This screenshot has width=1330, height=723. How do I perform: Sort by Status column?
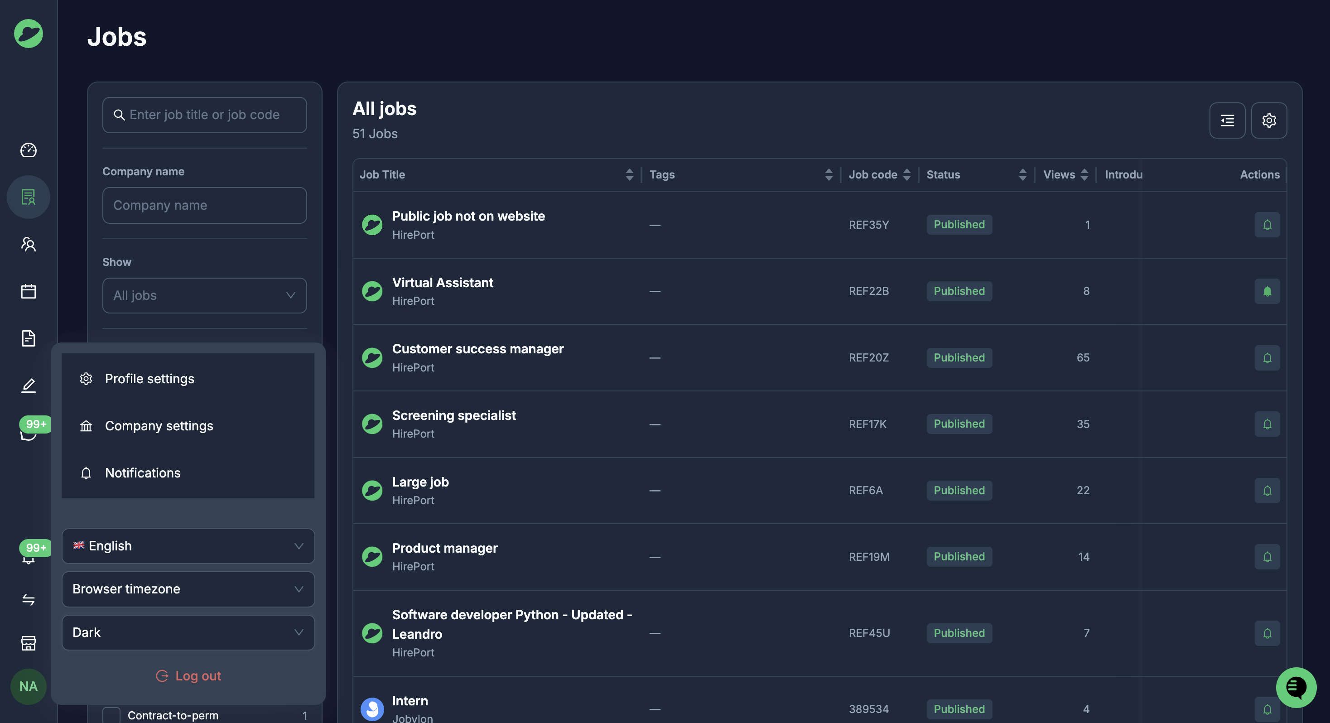point(1022,174)
